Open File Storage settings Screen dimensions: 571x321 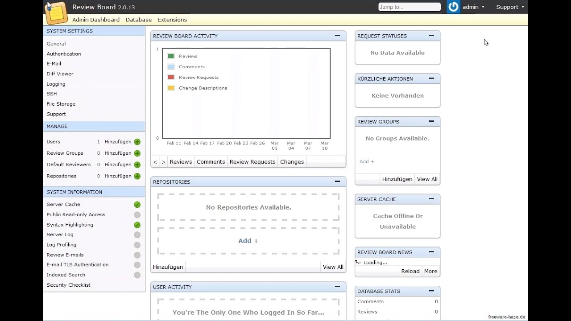tap(61, 104)
